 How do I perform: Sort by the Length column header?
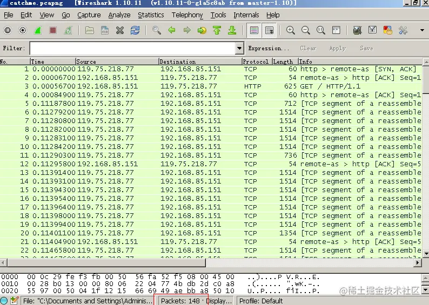285,62
